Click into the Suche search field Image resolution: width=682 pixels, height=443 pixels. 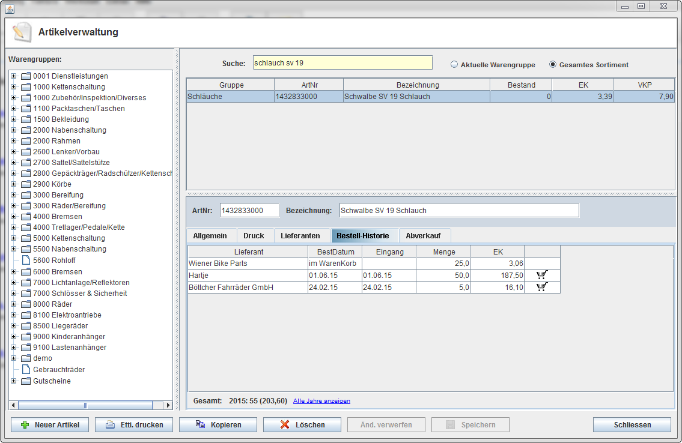[x=342, y=62]
